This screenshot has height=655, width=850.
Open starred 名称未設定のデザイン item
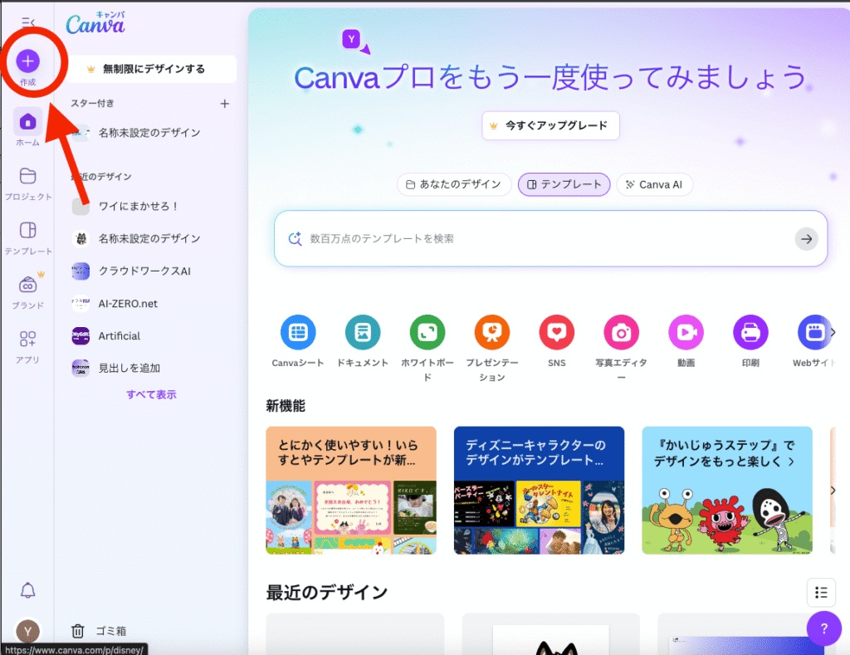tap(137, 133)
